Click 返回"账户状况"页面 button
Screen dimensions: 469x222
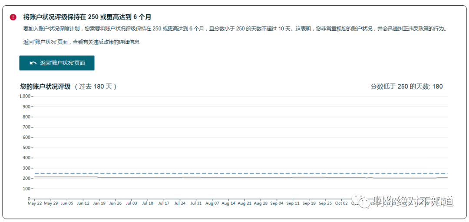pos(57,63)
